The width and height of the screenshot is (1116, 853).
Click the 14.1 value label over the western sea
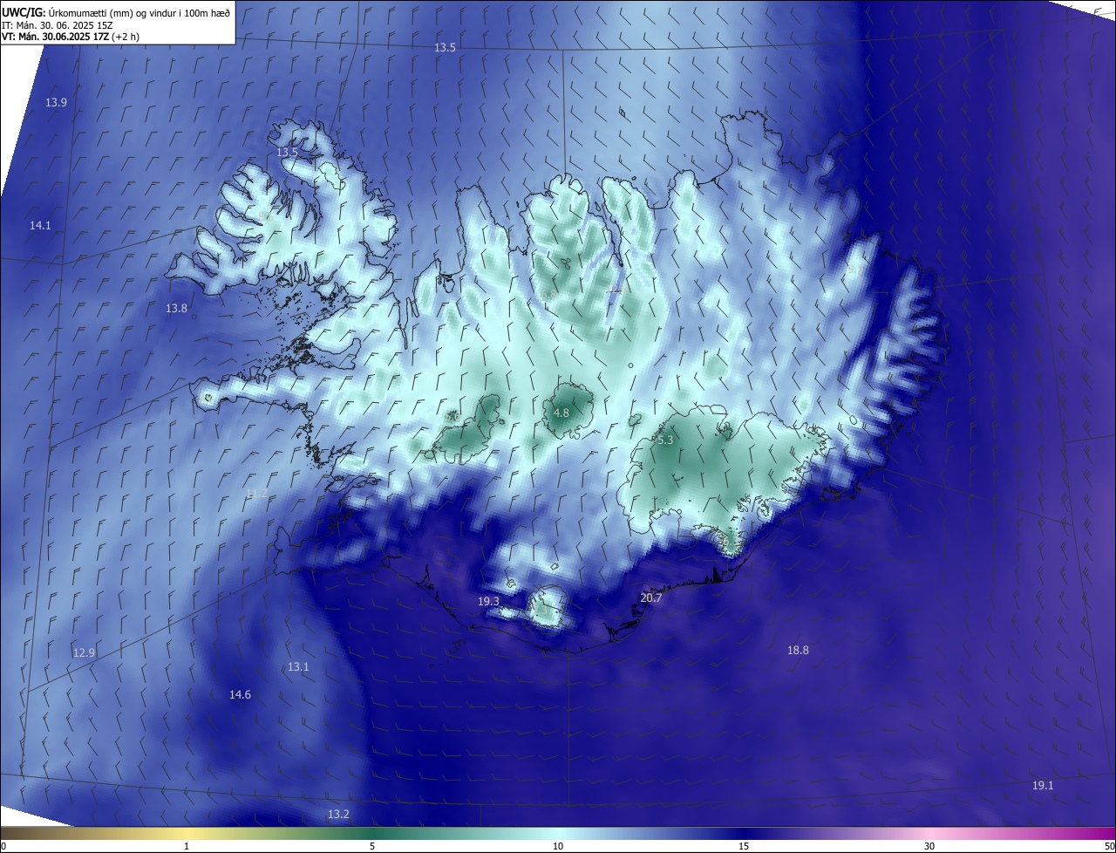click(40, 225)
